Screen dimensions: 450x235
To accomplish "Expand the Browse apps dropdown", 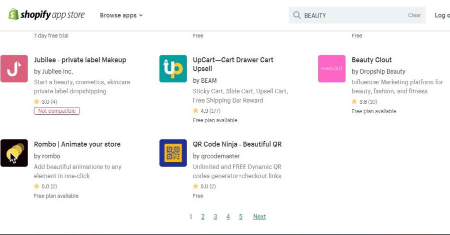I will point(121,15).
